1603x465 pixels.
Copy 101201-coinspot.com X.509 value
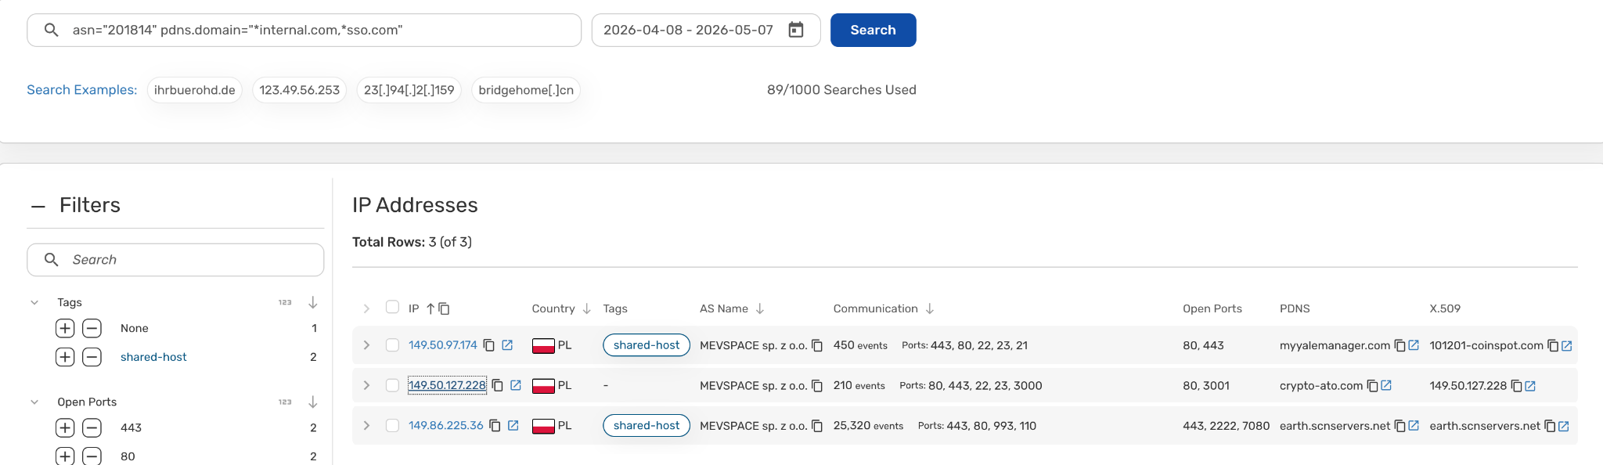(x=1553, y=345)
